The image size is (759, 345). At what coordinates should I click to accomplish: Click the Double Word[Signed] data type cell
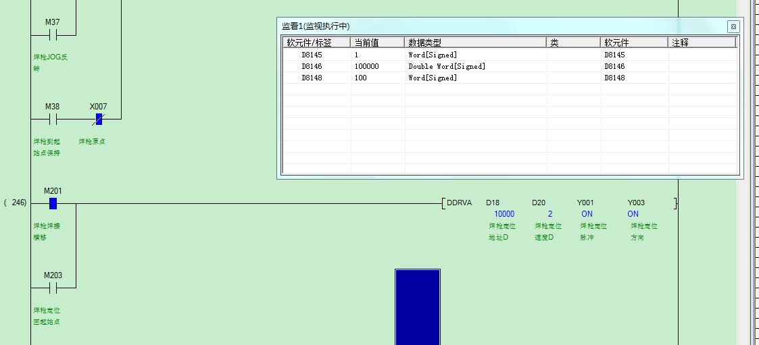tap(447, 66)
